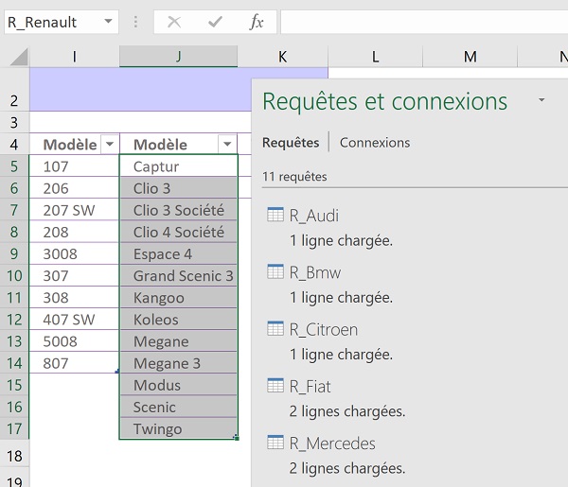Select the R_Mercedes query

coord(332,444)
